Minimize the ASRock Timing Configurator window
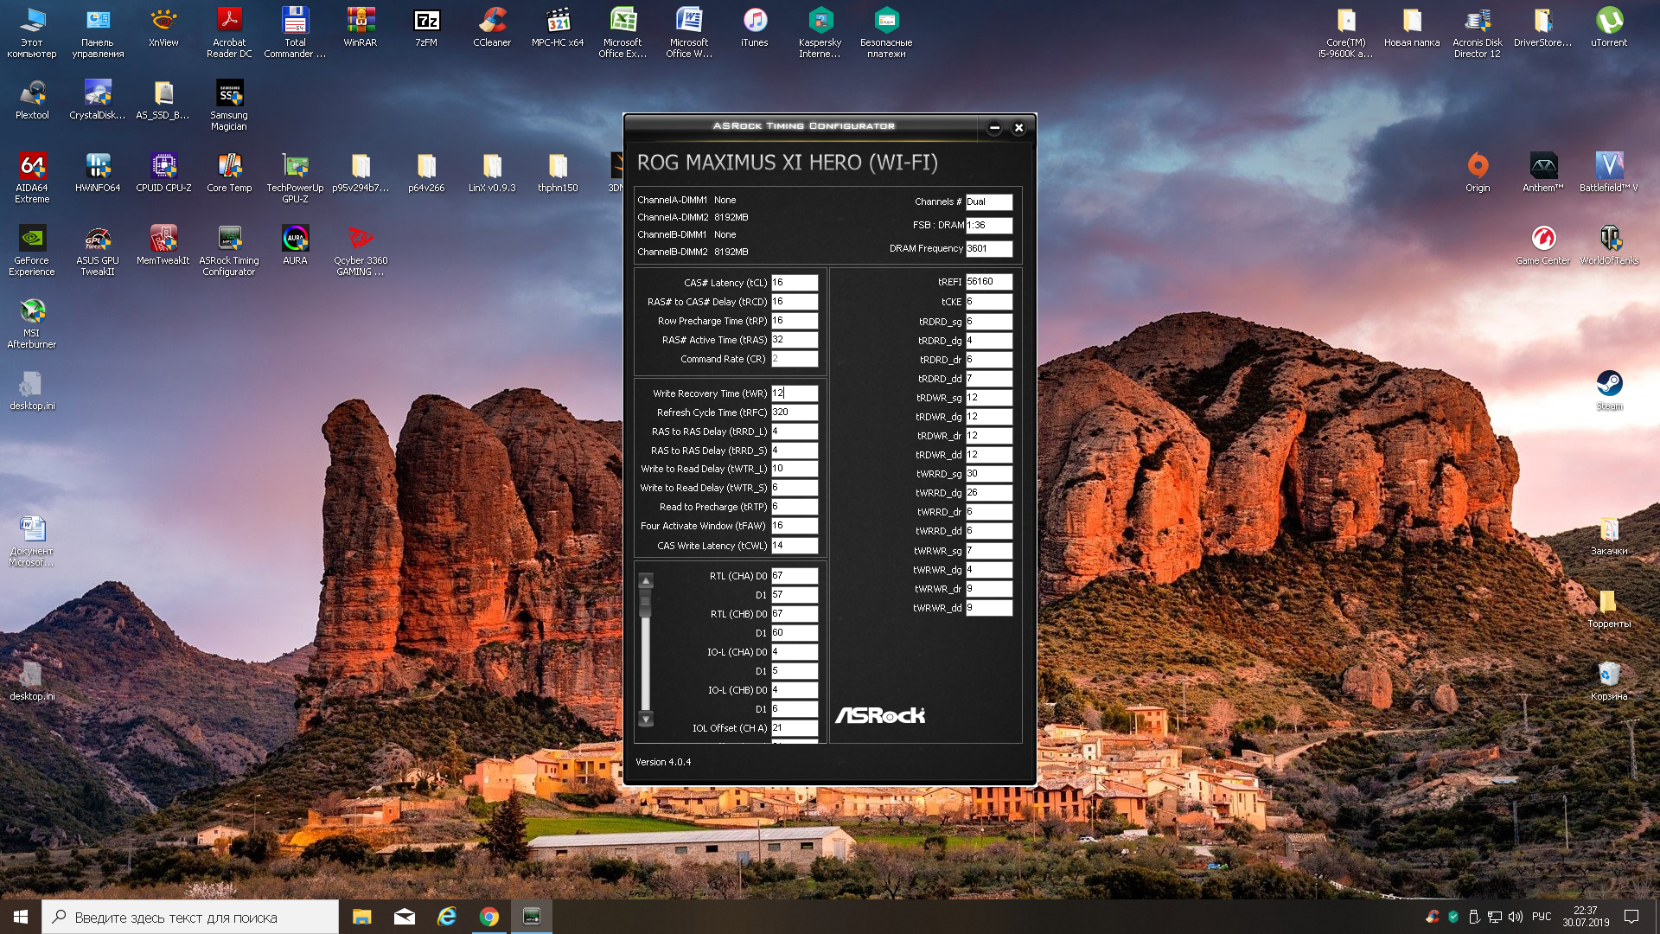Screen dimensions: 1660x934 [994, 128]
